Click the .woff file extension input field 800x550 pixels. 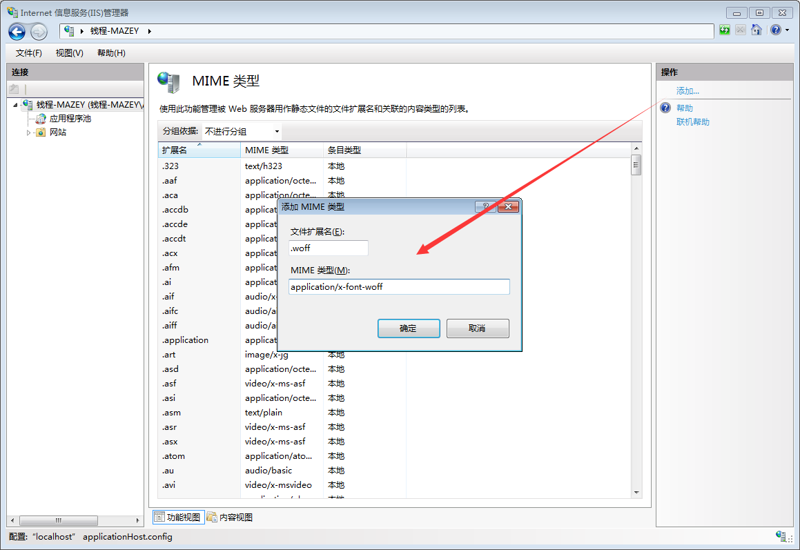pos(329,247)
